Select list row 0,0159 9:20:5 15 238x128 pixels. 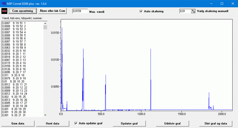23,66
